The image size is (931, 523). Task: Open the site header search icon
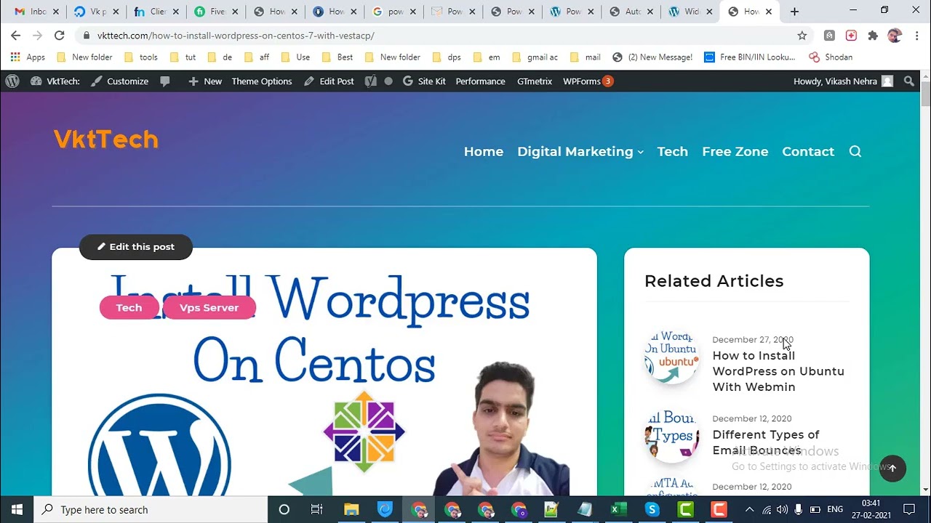(x=855, y=151)
